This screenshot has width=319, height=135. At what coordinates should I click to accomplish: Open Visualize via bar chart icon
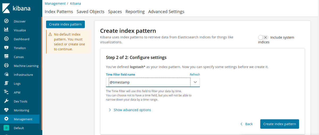tap(7, 30)
